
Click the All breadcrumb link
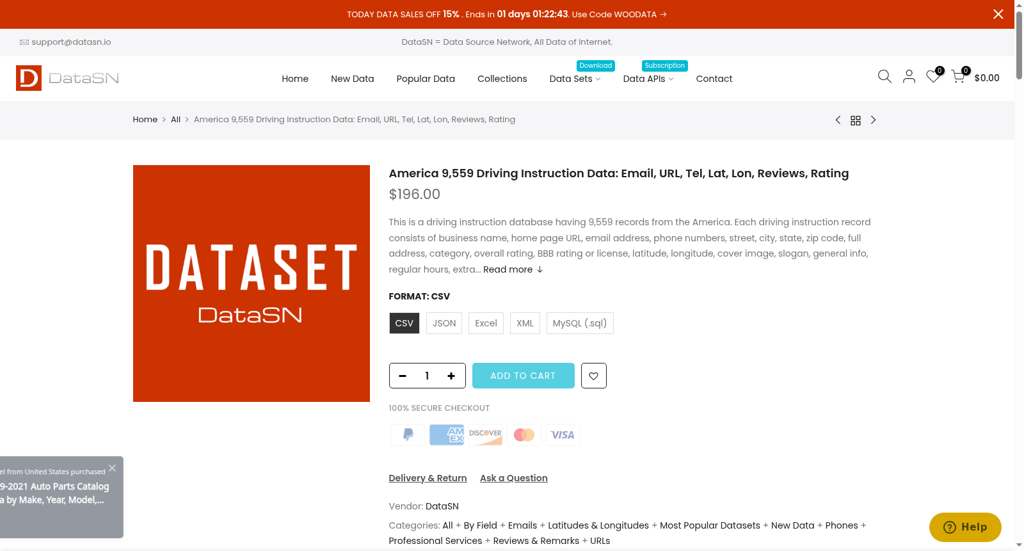(176, 120)
